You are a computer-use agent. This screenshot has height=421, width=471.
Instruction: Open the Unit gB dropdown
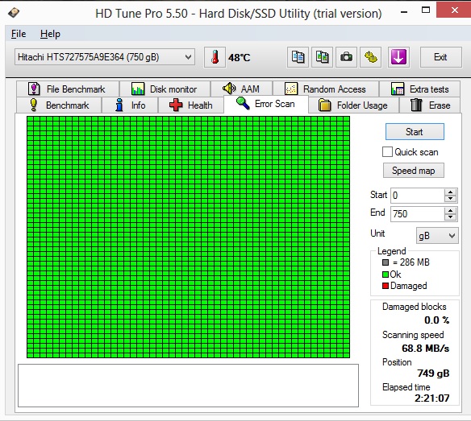point(437,236)
